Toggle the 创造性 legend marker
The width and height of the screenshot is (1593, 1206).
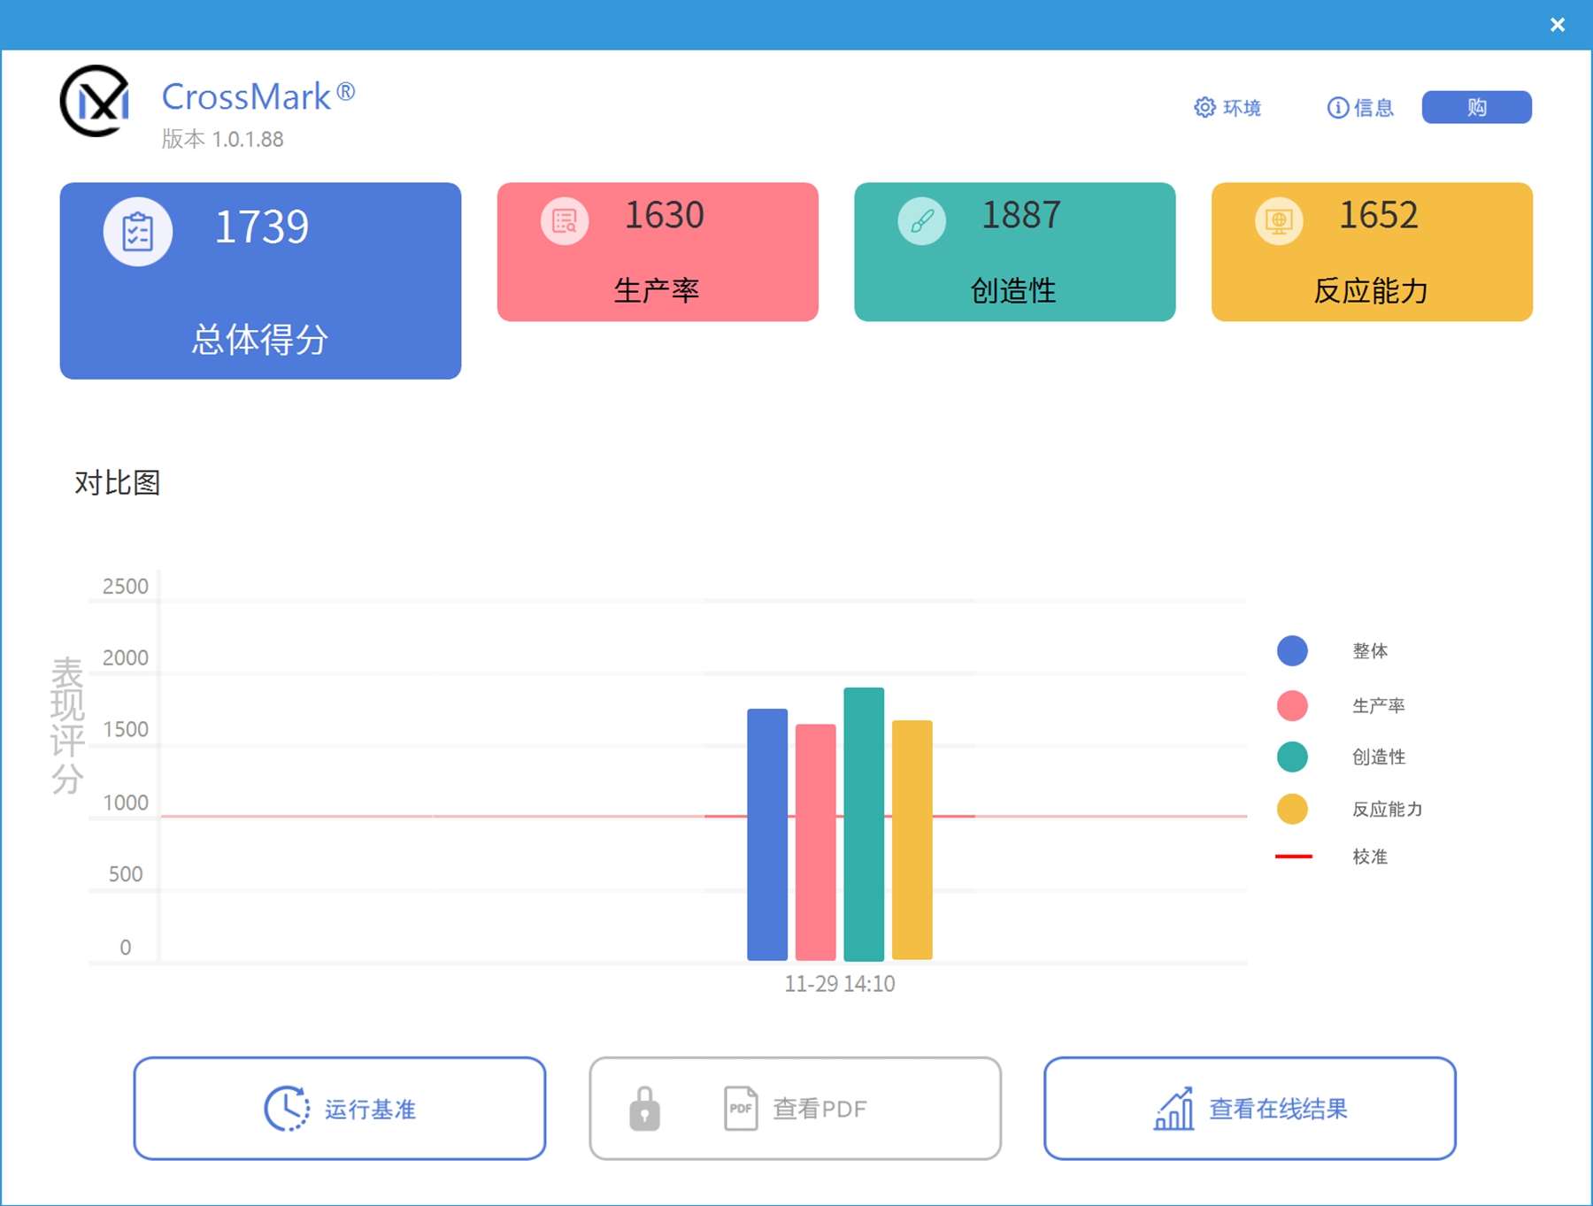(1291, 757)
